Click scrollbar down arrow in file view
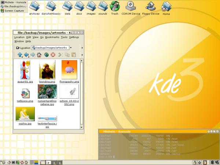The image size is (220, 165). click(x=81, y=127)
